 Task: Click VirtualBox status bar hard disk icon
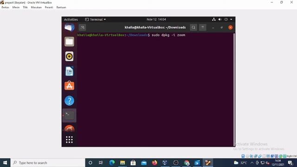(243, 156)
